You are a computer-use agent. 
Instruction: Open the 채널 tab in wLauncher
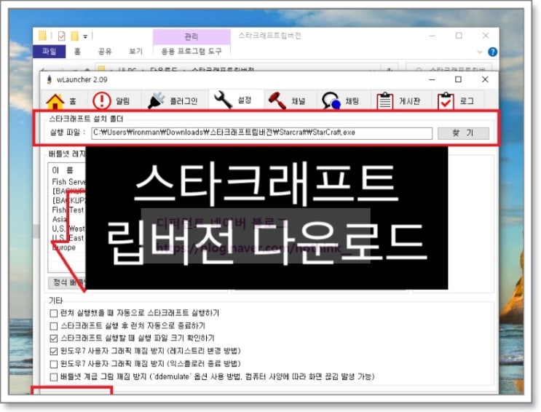tap(290, 100)
